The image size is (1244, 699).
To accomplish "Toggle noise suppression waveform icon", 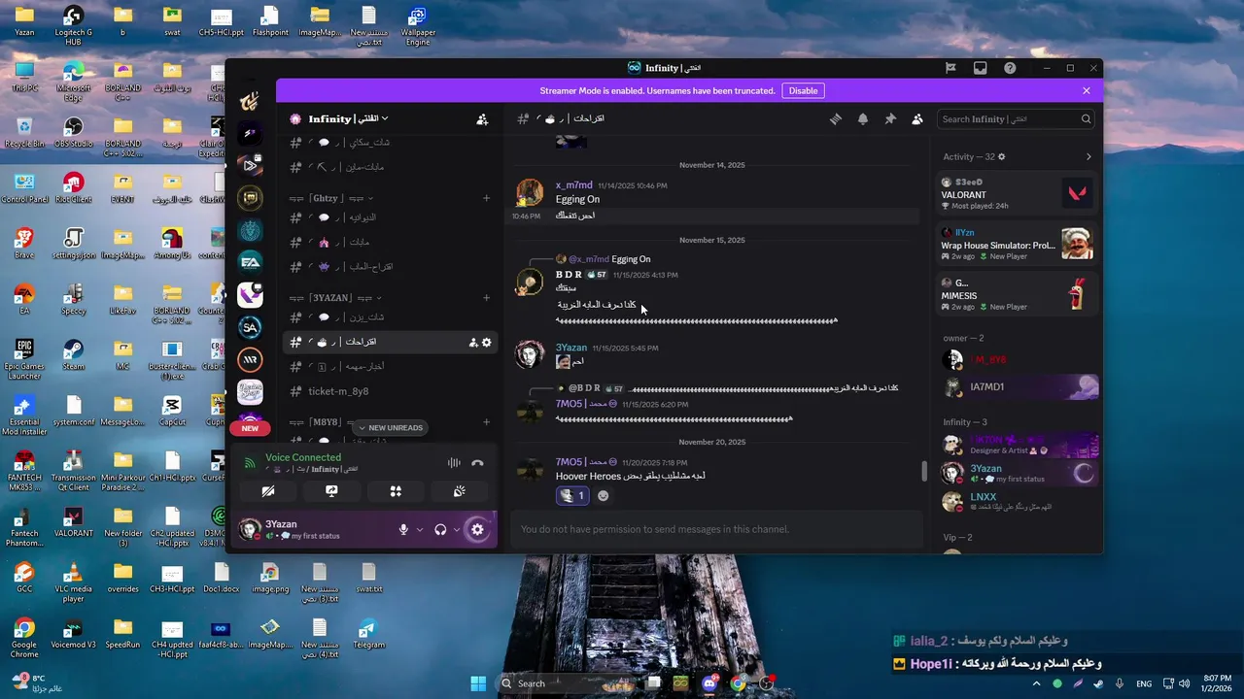I will click(x=454, y=463).
